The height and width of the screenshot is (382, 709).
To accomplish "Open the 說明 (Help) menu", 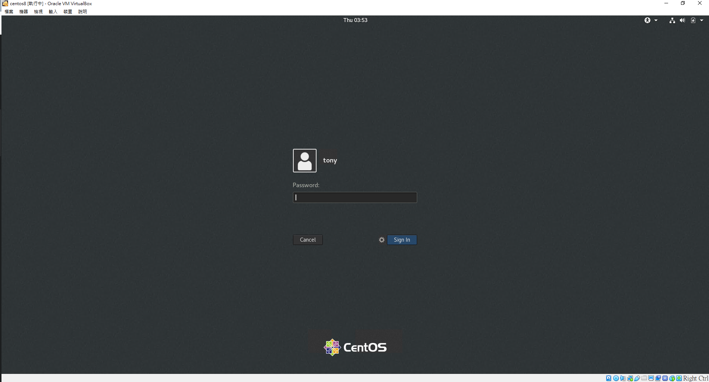I will pyautogui.click(x=83, y=12).
